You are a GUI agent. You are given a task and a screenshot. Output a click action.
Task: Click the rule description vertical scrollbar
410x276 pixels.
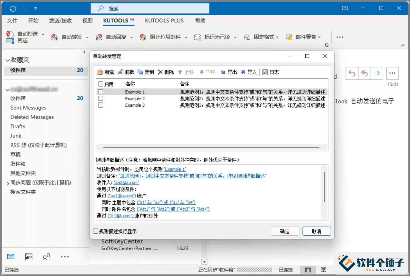[x=324, y=187]
